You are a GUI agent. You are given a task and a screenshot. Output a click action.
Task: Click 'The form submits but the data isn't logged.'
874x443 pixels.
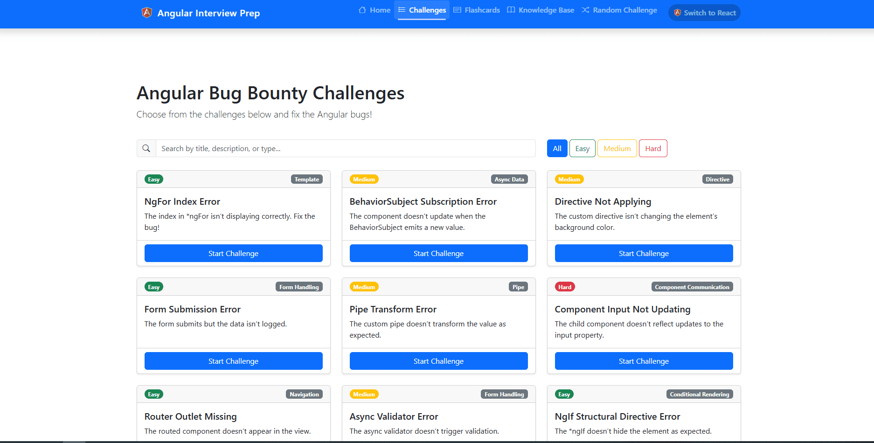pos(215,324)
